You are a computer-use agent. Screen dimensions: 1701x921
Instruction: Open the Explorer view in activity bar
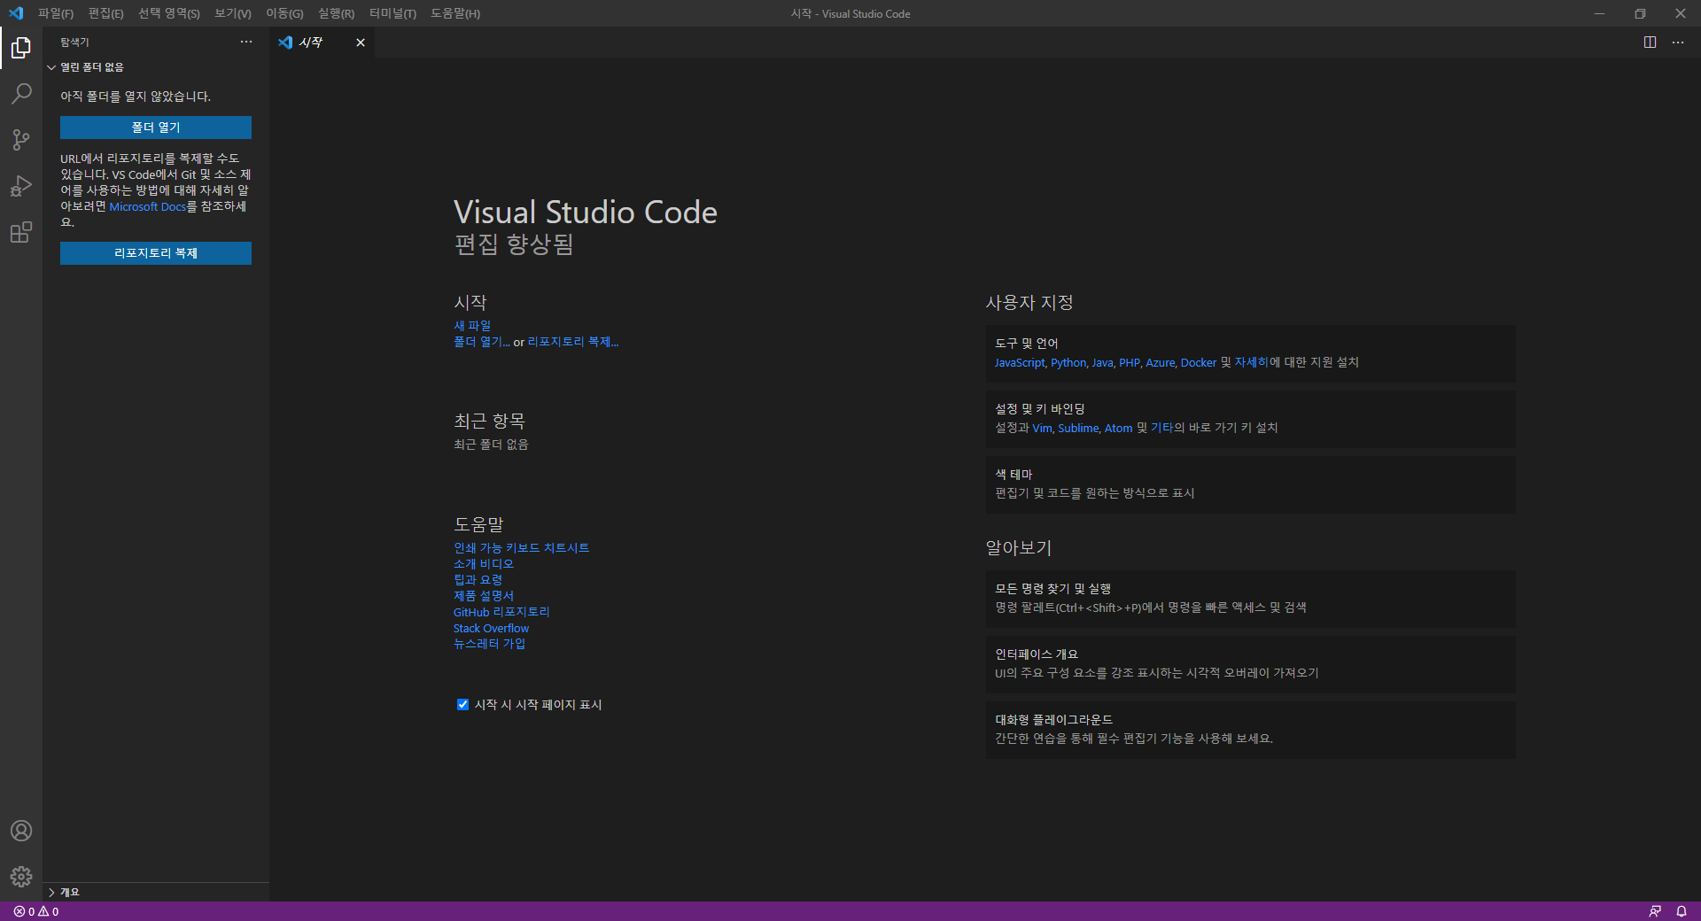tap(21, 48)
